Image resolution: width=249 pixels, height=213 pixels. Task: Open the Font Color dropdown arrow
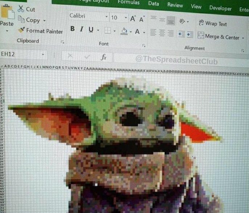point(144,33)
